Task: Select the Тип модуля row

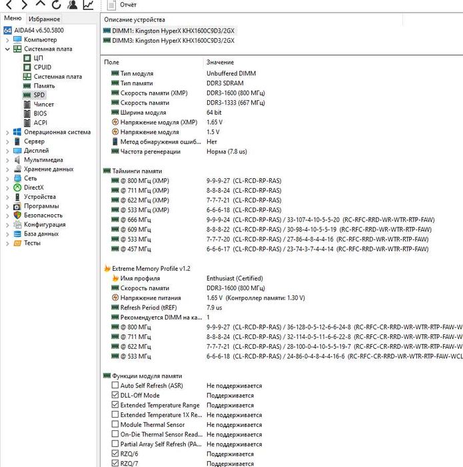Action: click(183, 73)
